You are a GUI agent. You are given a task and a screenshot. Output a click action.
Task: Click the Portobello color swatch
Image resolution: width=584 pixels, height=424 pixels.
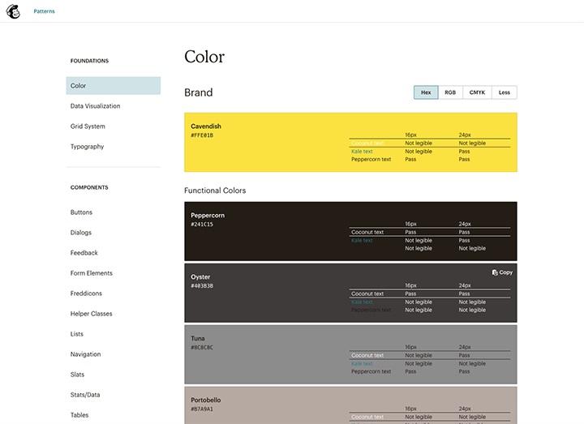350,405
